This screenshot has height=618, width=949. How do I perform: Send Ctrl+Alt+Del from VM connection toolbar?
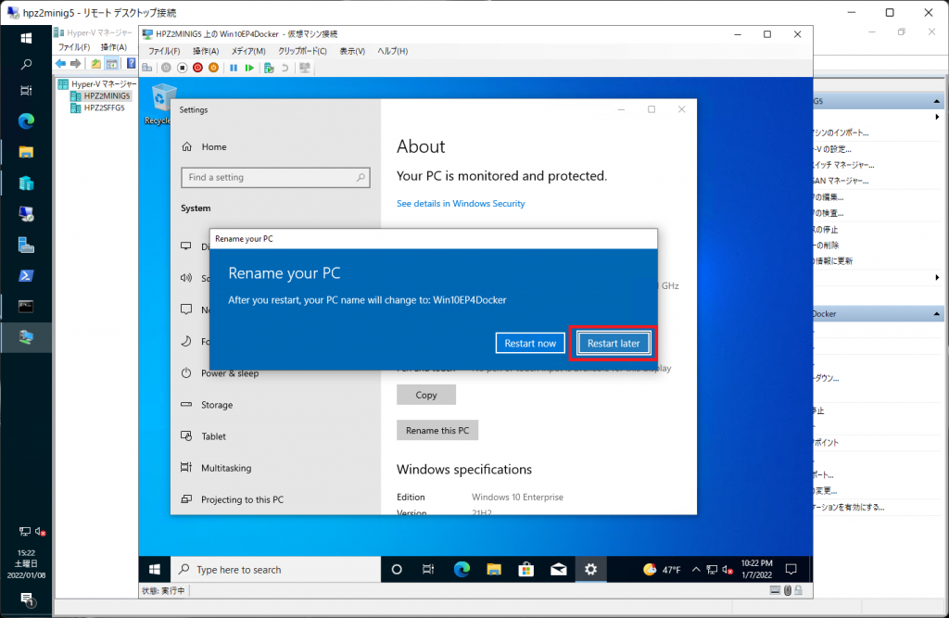point(147,68)
